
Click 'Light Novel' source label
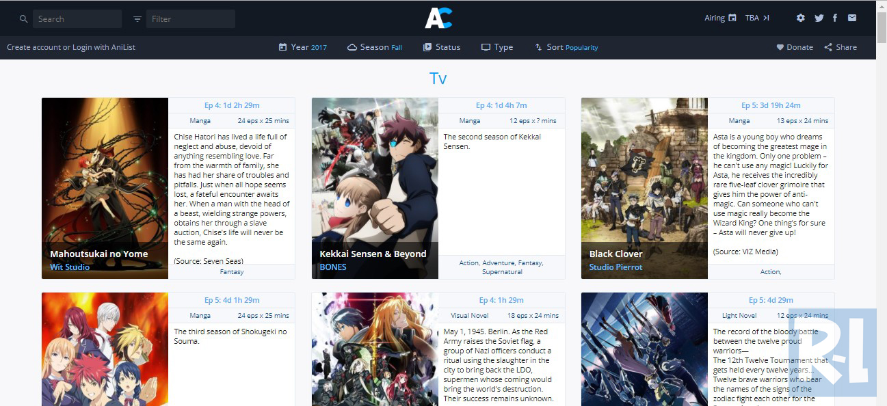(739, 316)
